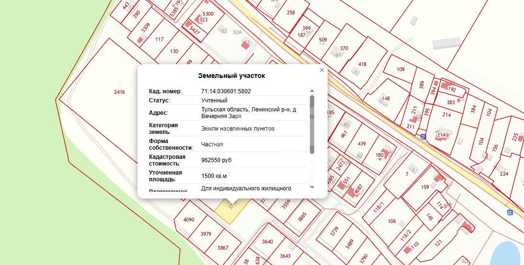Select parcel 3640 on the map
The image size is (524, 265).
[267, 241]
